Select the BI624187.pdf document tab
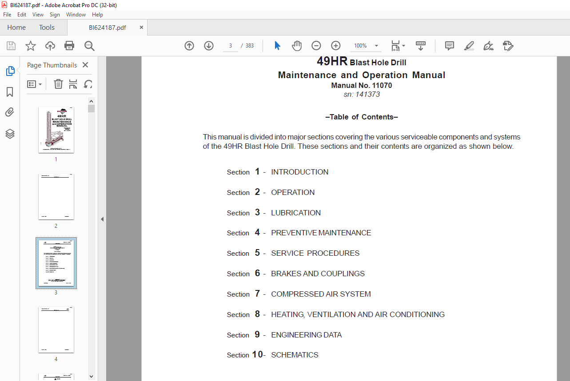Viewport: 570px width, 381px height. click(x=108, y=27)
